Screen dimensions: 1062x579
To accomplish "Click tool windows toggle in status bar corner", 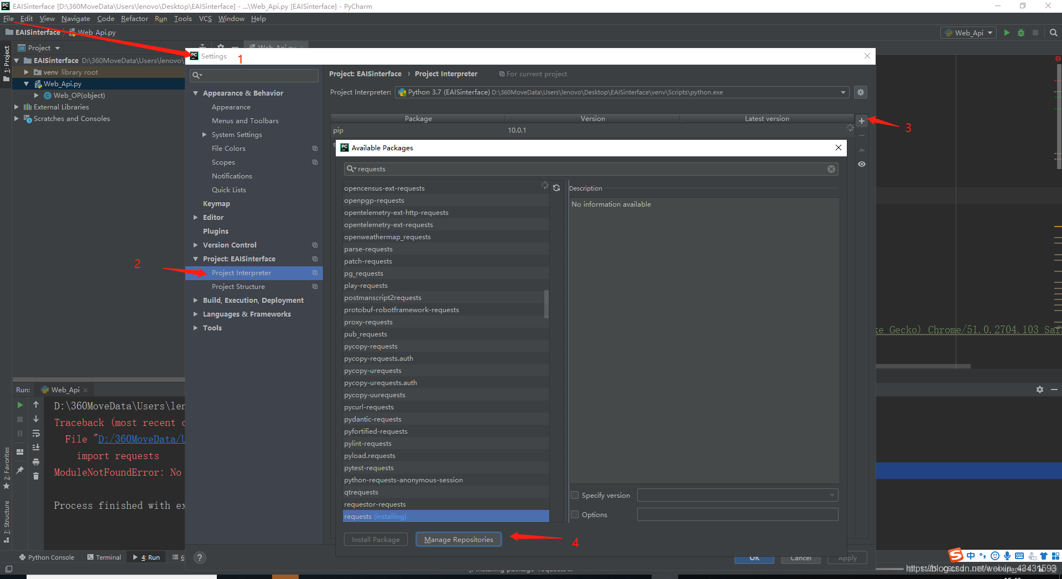I will pyautogui.click(x=9, y=569).
